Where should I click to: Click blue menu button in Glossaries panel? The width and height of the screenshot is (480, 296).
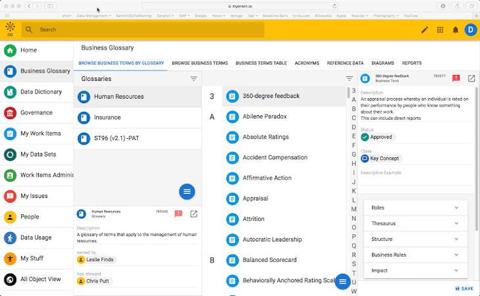[187, 191]
